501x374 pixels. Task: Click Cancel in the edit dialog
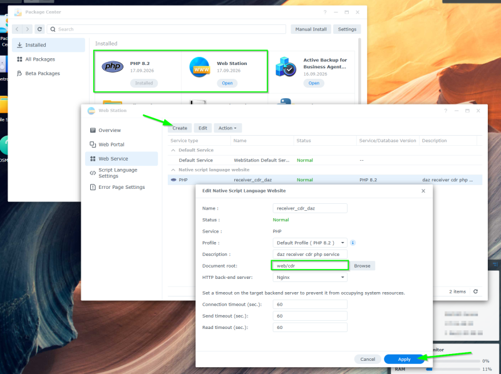point(368,359)
